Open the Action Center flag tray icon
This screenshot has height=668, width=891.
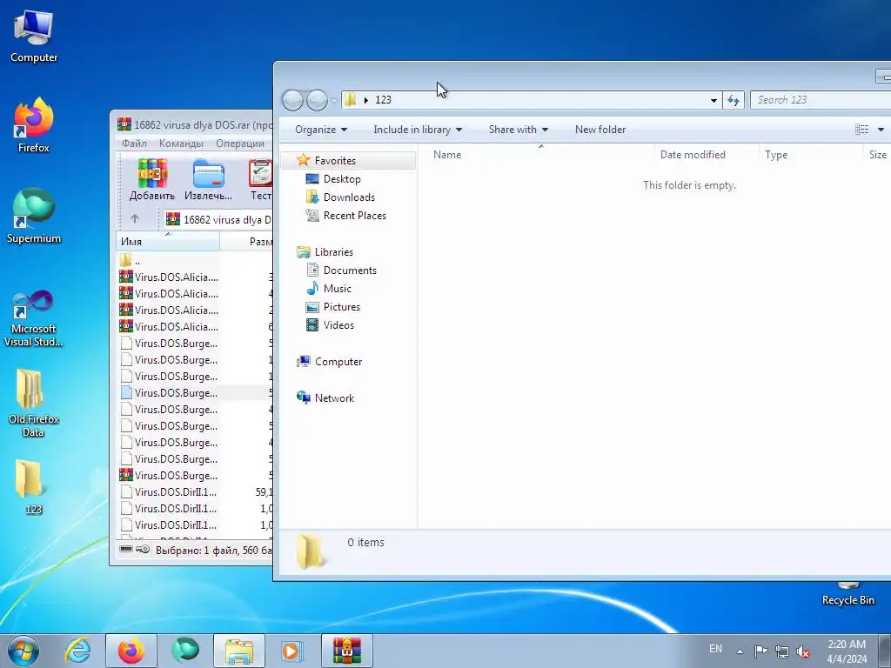coord(760,651)
